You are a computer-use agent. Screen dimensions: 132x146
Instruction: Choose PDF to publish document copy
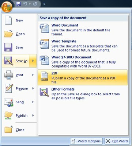[x=83, y=77]
